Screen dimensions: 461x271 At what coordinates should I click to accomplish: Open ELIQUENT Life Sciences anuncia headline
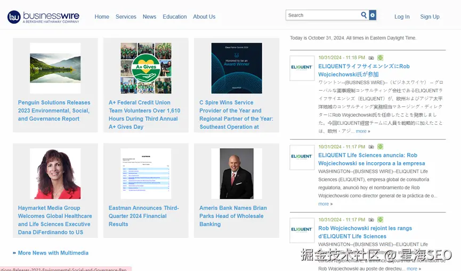pos(371,159)
